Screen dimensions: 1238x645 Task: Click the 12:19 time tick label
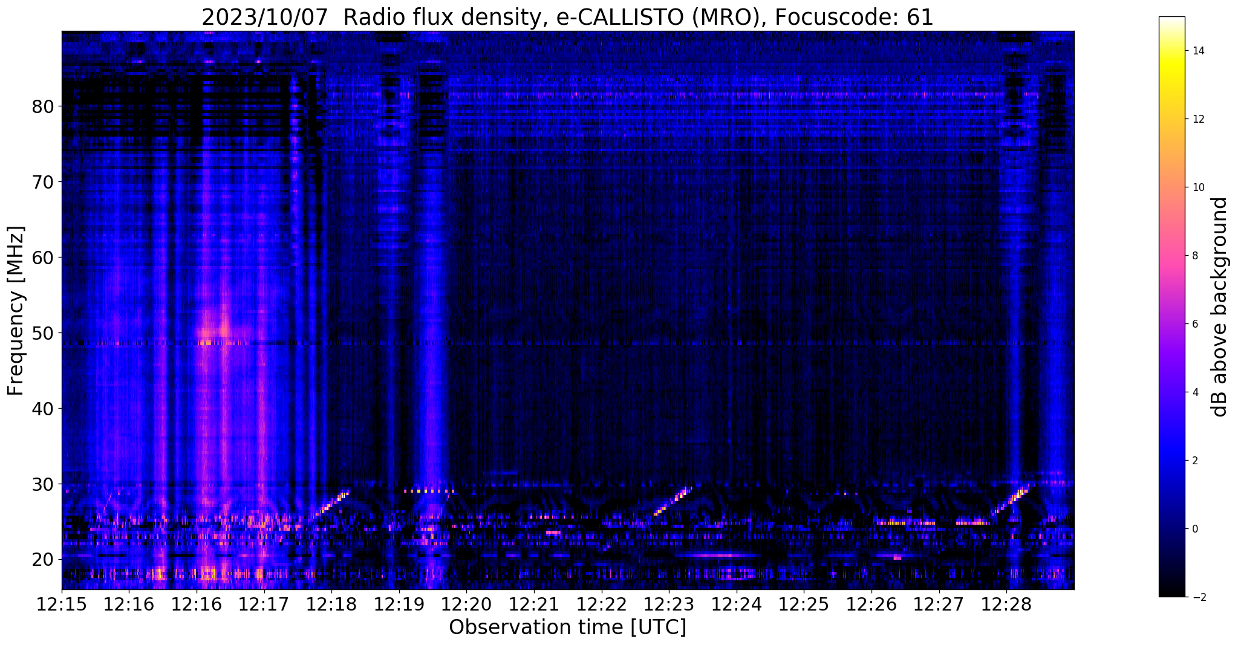tap(399, 604)
